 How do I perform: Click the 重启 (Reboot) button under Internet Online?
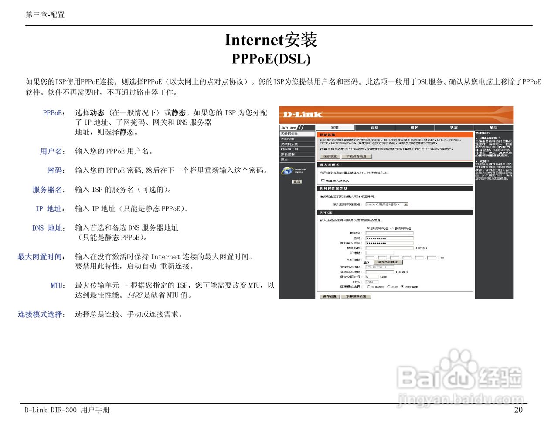click(297, 181)
